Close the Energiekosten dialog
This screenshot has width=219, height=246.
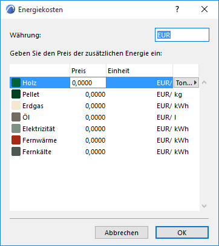(x=204, y=9)
